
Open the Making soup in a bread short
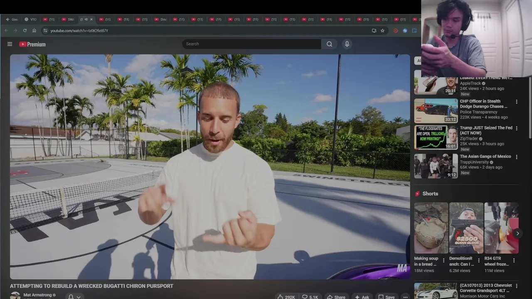[431, 228]
